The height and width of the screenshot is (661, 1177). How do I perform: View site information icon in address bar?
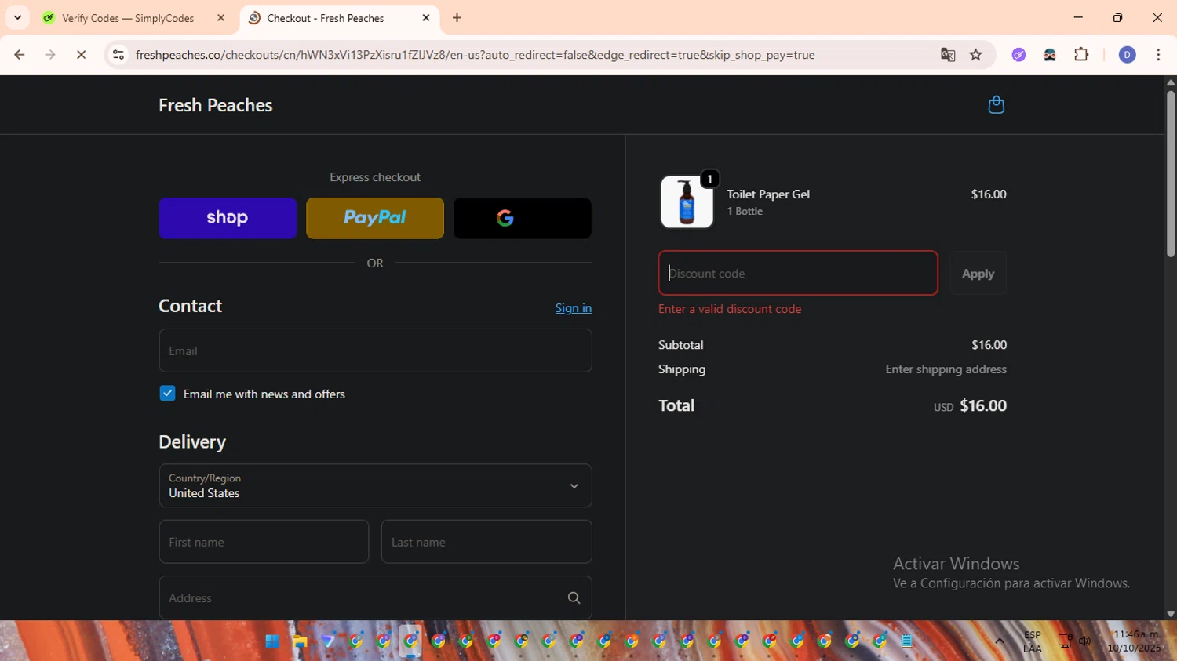118,55
